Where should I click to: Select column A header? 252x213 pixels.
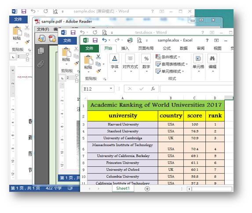pyautogui.click(x=123, y=98)
